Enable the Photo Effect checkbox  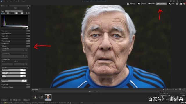point(3,48)
